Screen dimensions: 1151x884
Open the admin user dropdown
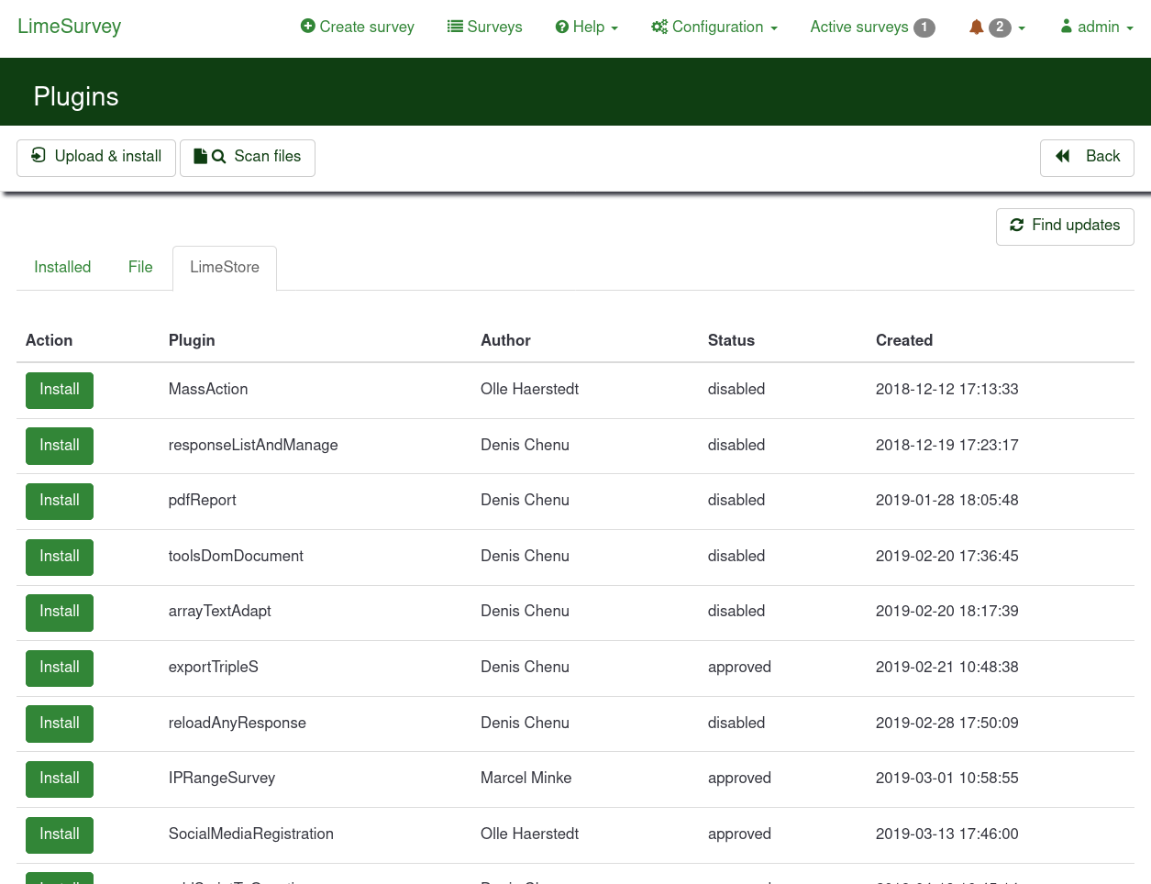[x=1097, y=27]
